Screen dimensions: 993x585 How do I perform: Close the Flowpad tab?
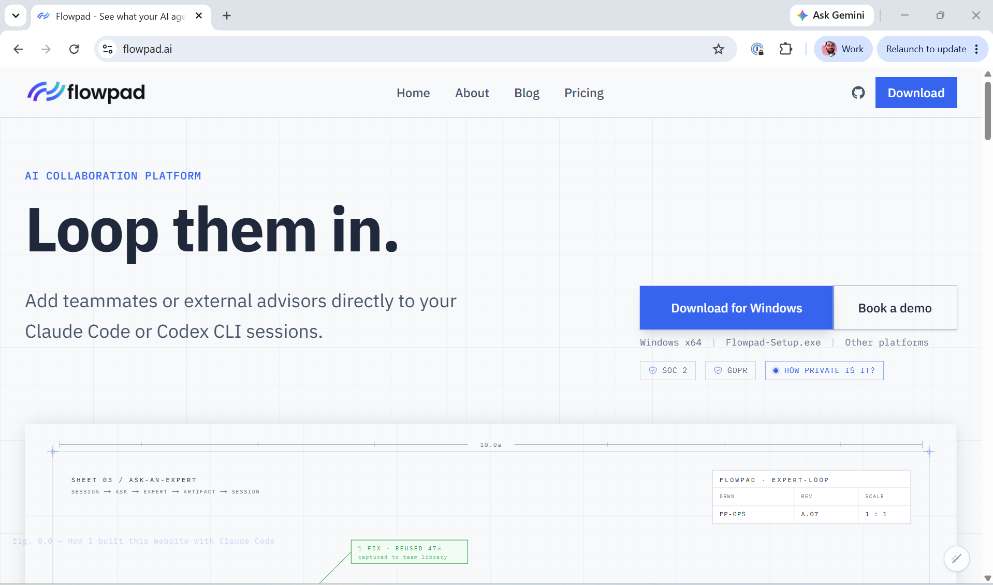199,16
